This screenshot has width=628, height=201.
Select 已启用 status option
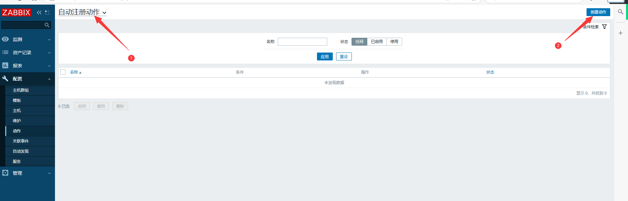pyautogui.click(x=377, y=42)
